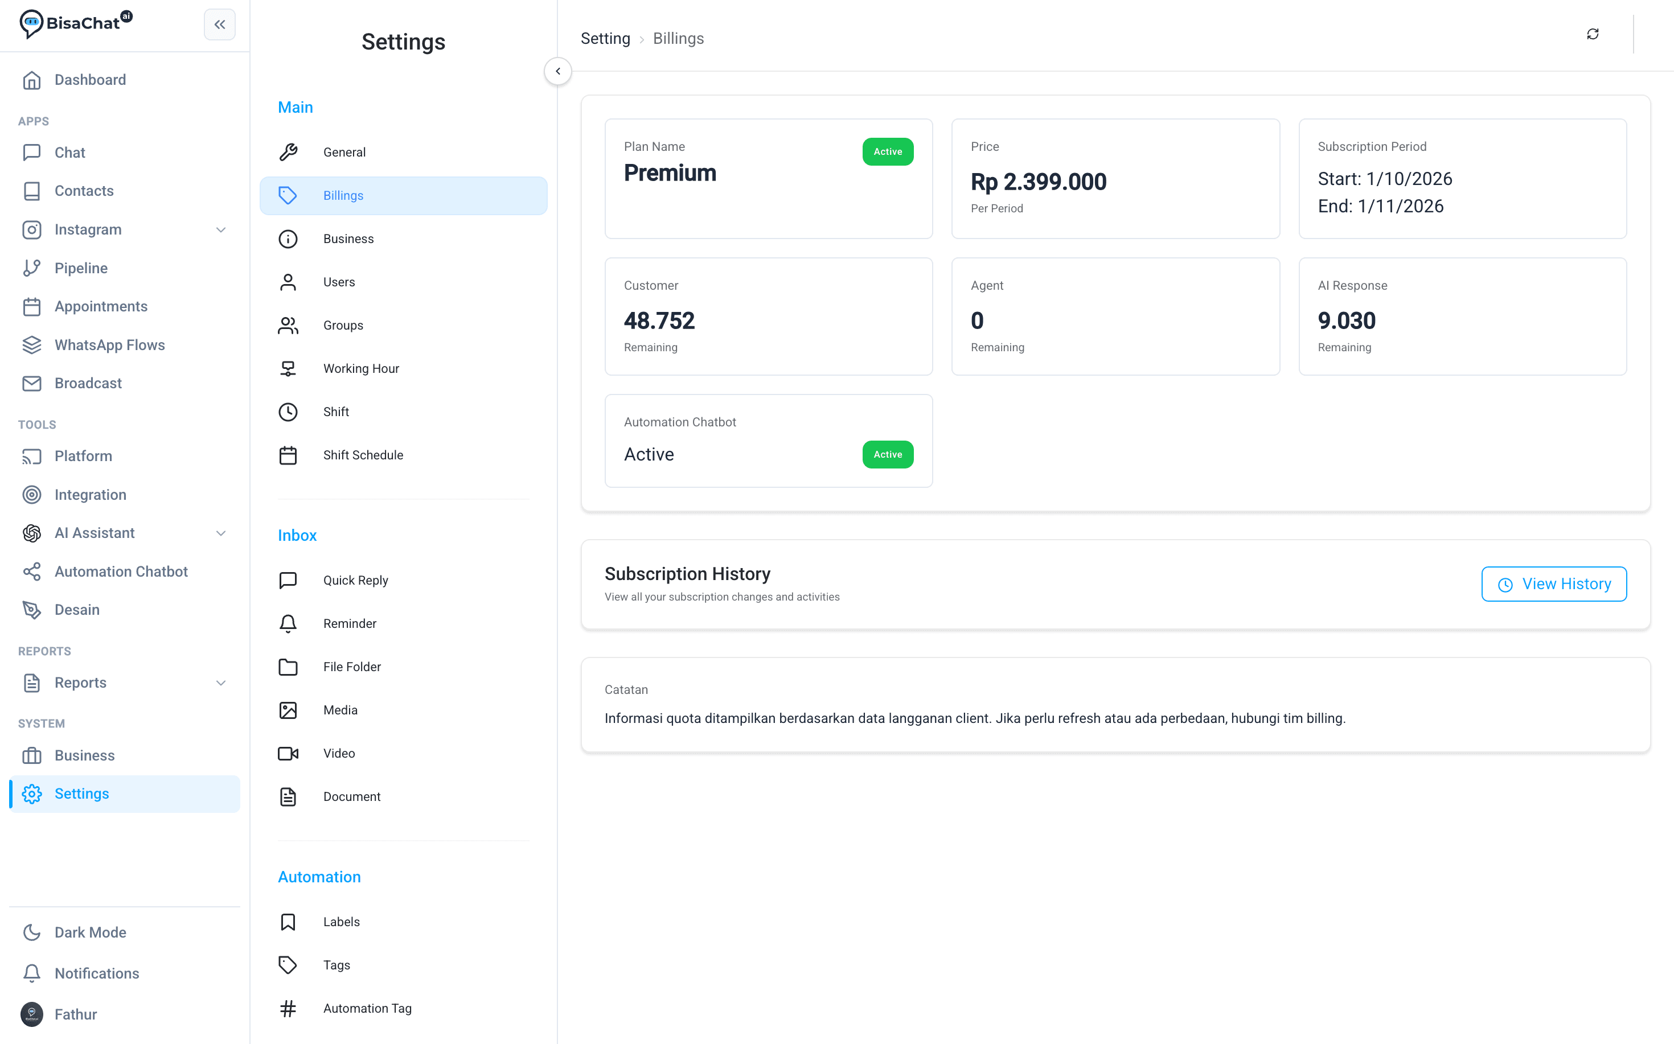Open Shift clock settings
Image resolution: width=1674 pixels, height=1044 pixels.
click(x=403, y=412)
